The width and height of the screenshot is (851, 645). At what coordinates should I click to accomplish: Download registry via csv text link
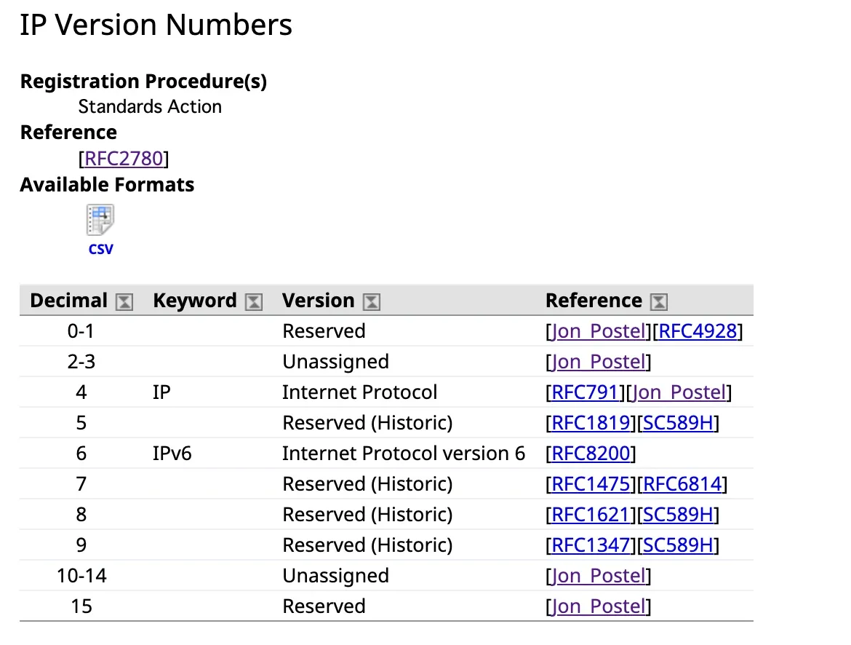[x=100, y=249]
